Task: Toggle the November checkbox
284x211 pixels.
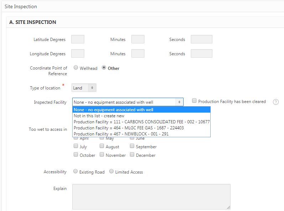Action: coord(102,155)
